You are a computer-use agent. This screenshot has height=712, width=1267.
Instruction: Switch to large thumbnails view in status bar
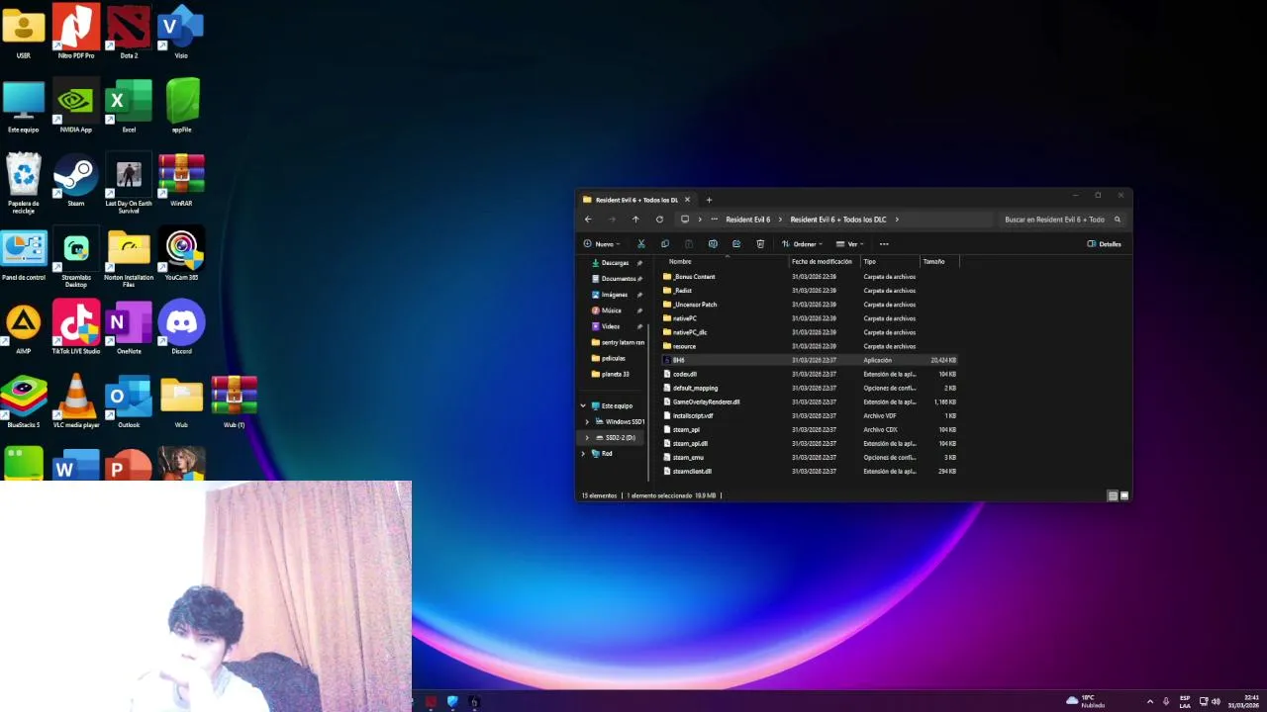coord(1123,495)
